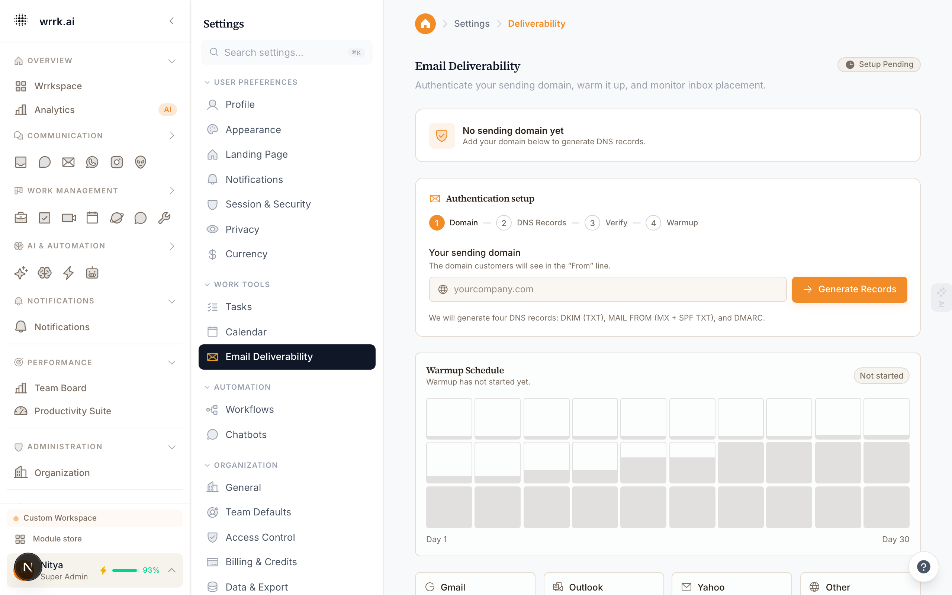Select the Instagram channel icon
The image size is (952, 595).
click(x=116, y=162)
